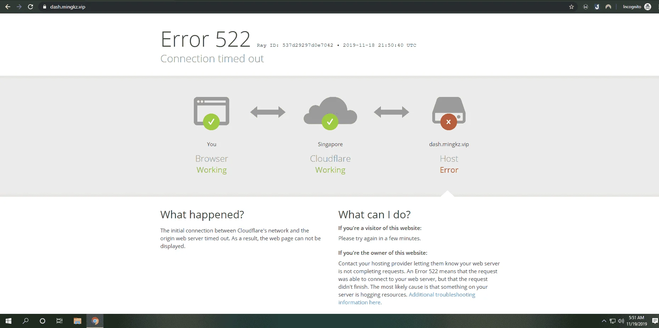Open the notification action center
Viewport: 659px width, 328px height.
coord(655,321)
